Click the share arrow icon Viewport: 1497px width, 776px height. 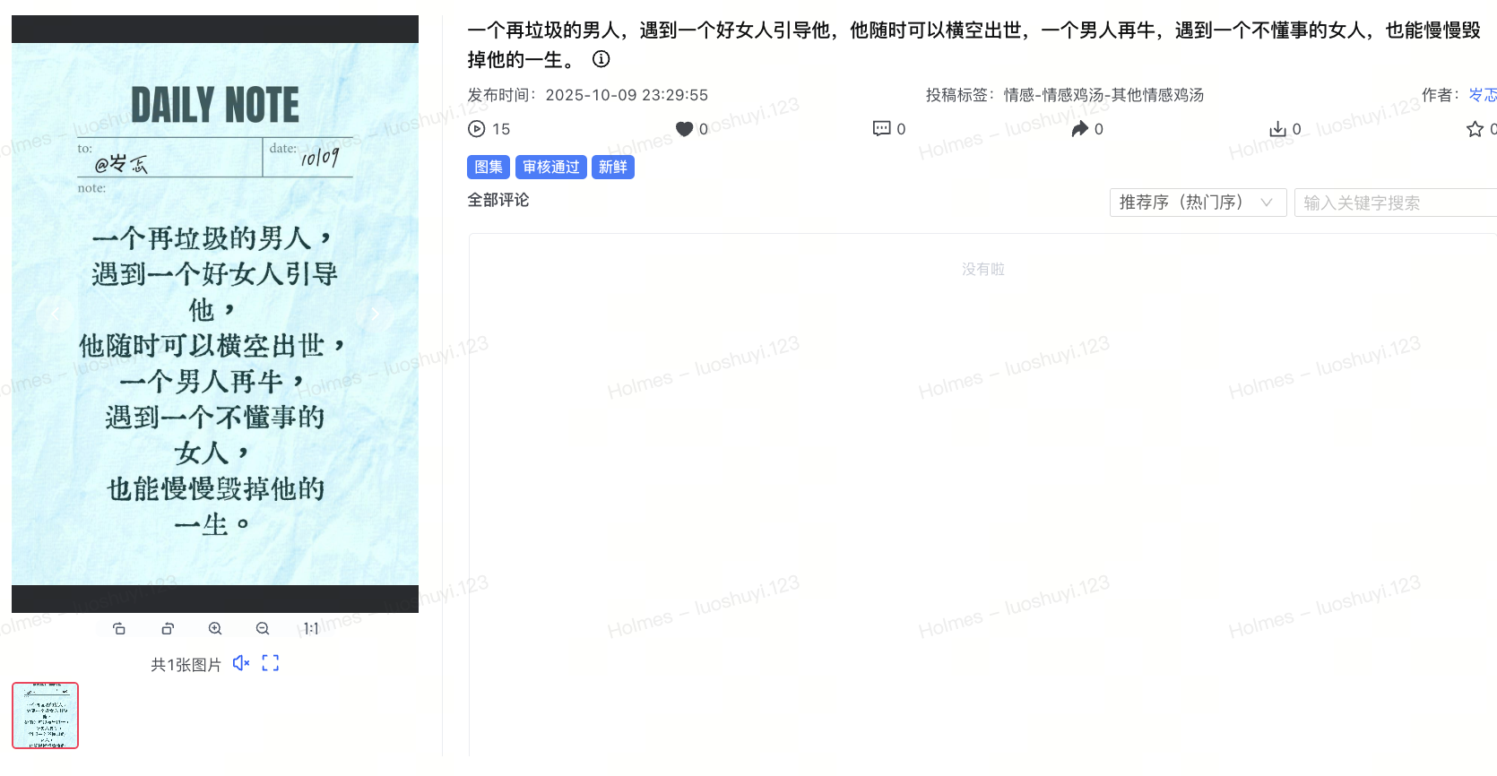[x=1080, y=129]
